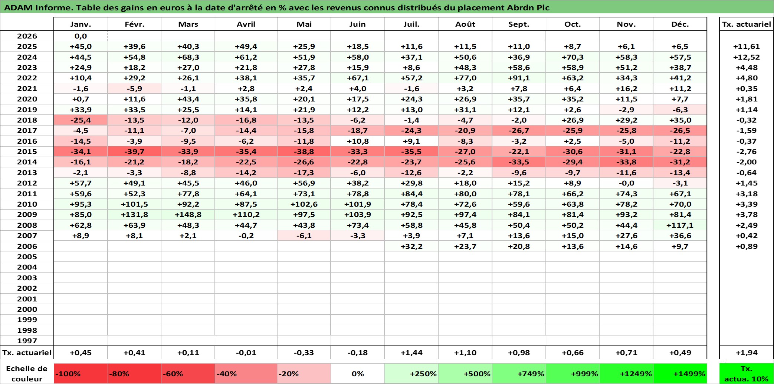Click the +1249% green swatch
This screenshot has height=384, width=774.
coord(627,374)
